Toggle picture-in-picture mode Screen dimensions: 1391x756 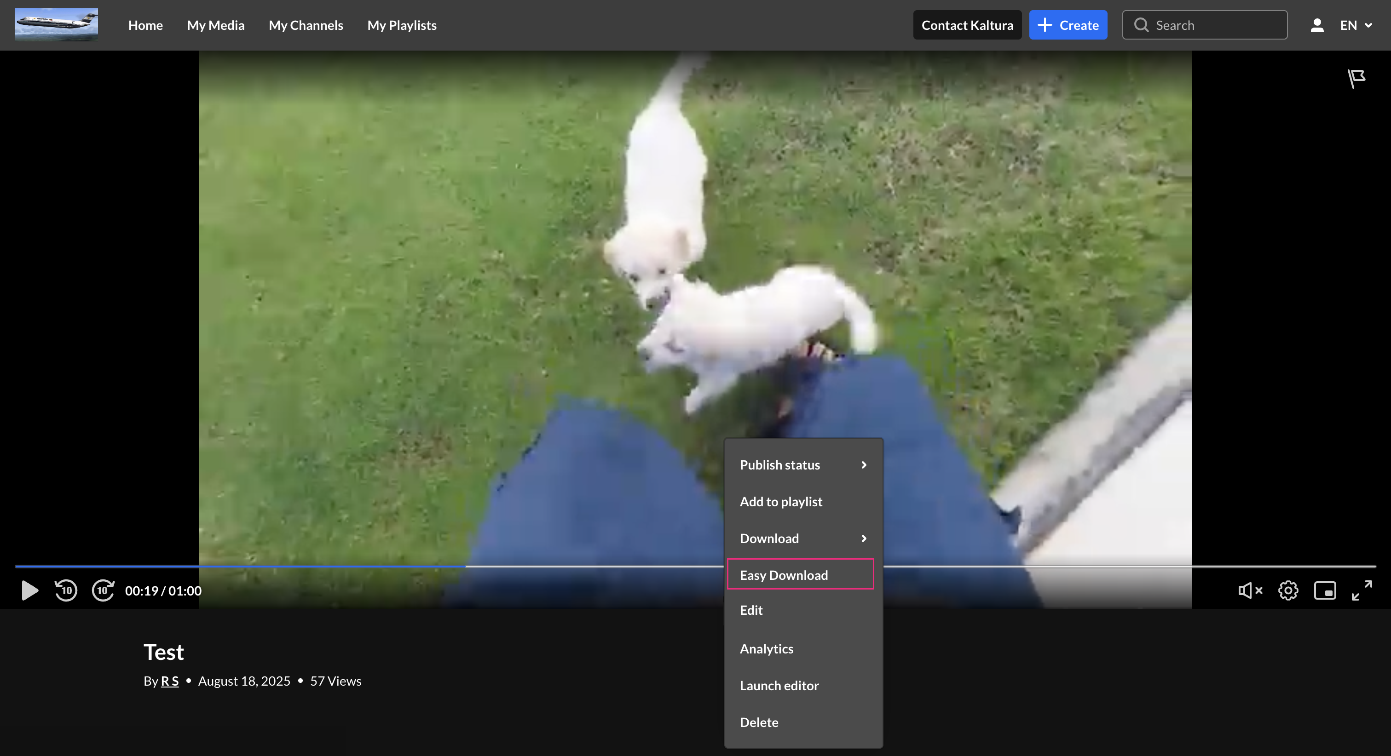tap(1325, 590)
